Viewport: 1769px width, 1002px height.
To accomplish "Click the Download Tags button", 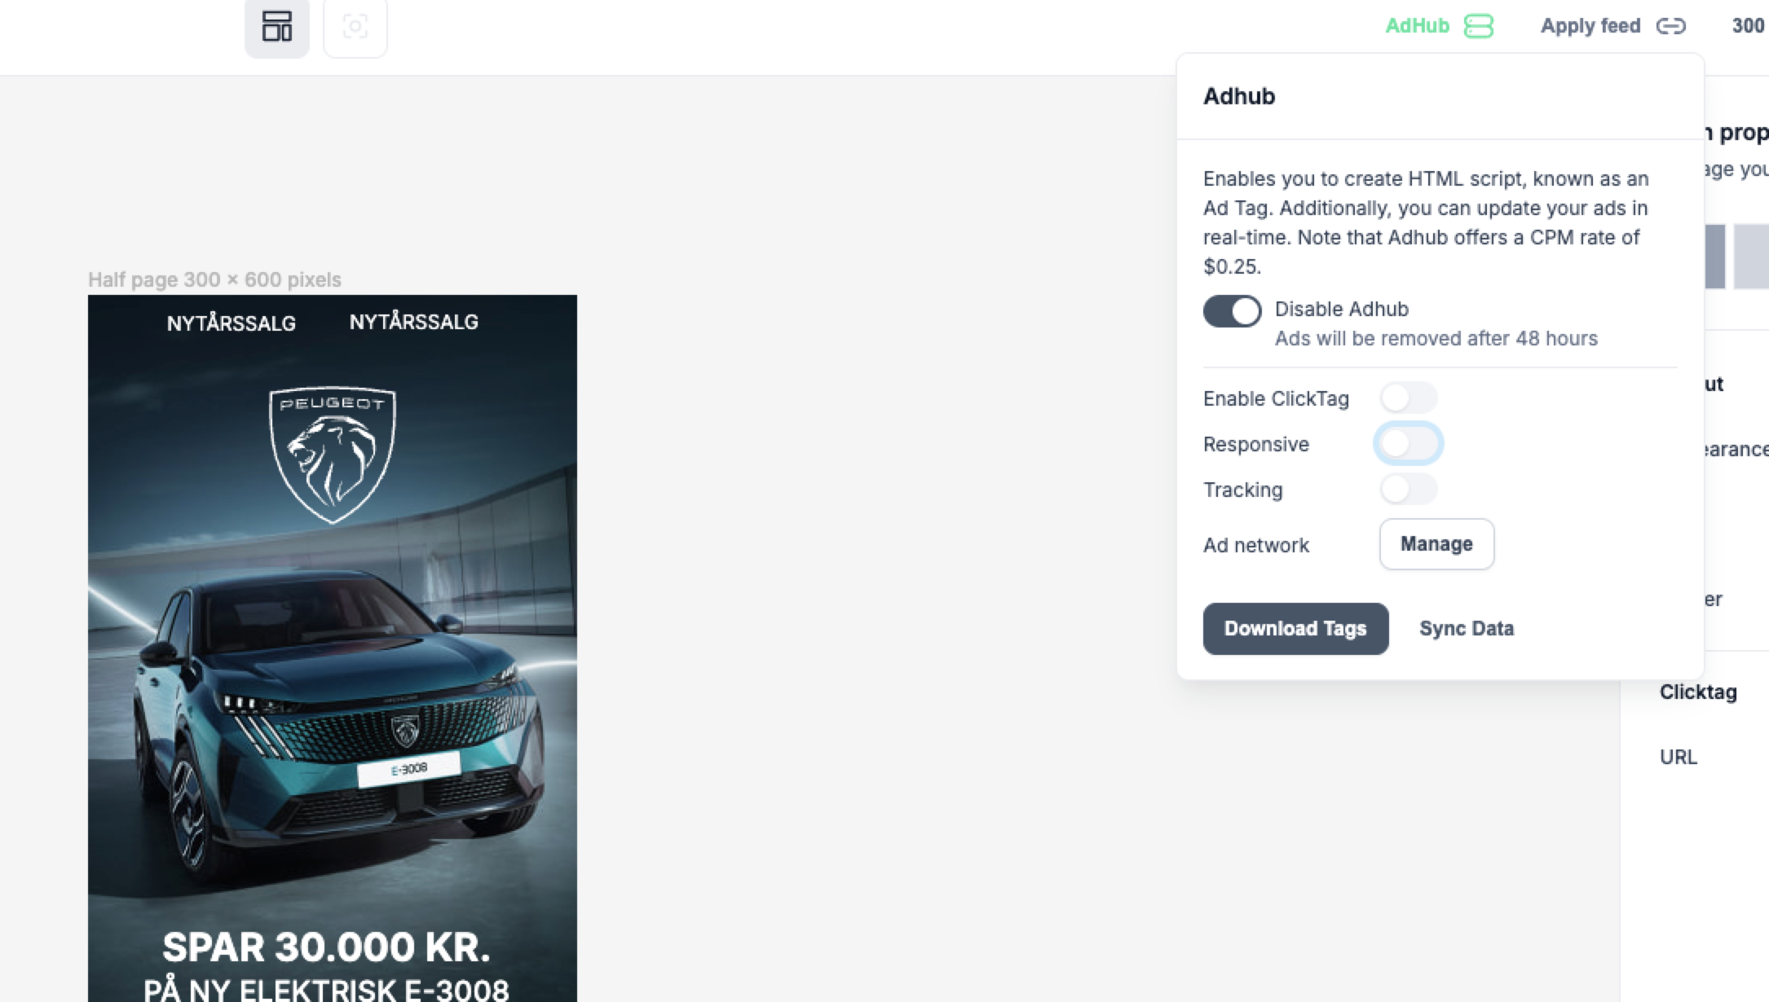I will 1295,629.
